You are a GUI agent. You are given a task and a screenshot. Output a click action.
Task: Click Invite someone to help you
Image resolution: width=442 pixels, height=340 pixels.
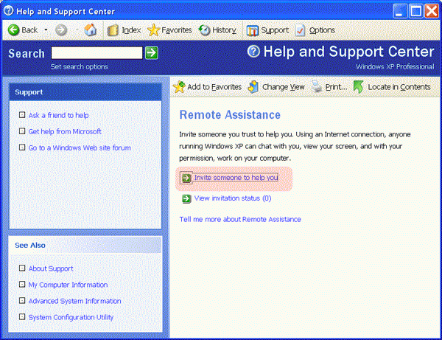click(236, 178)
